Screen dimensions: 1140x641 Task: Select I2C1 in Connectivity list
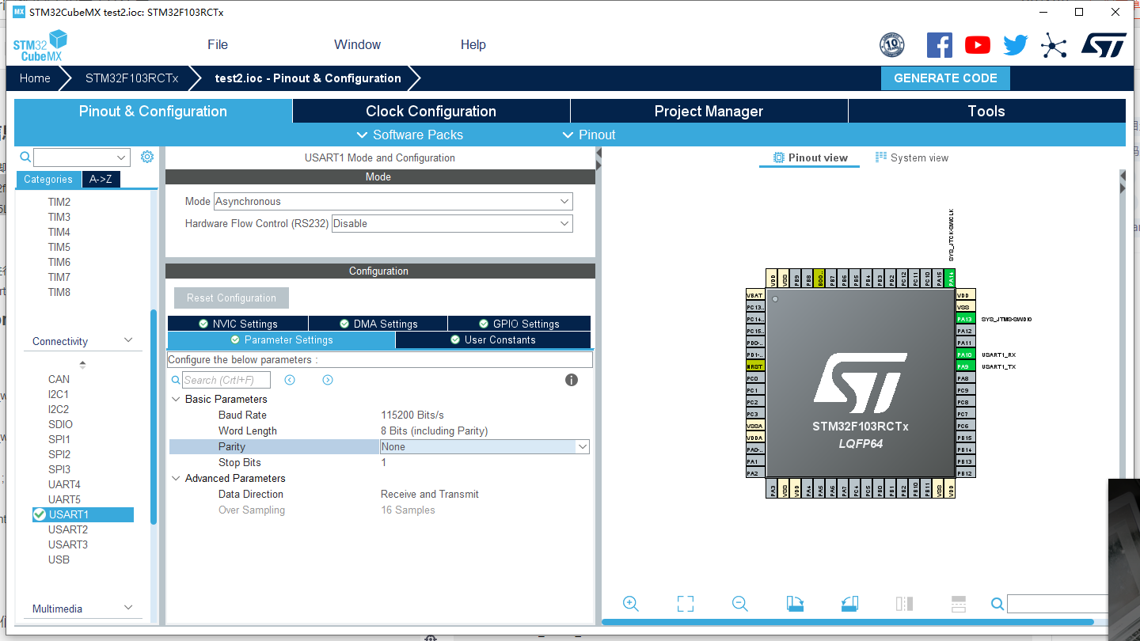[59, 395]
